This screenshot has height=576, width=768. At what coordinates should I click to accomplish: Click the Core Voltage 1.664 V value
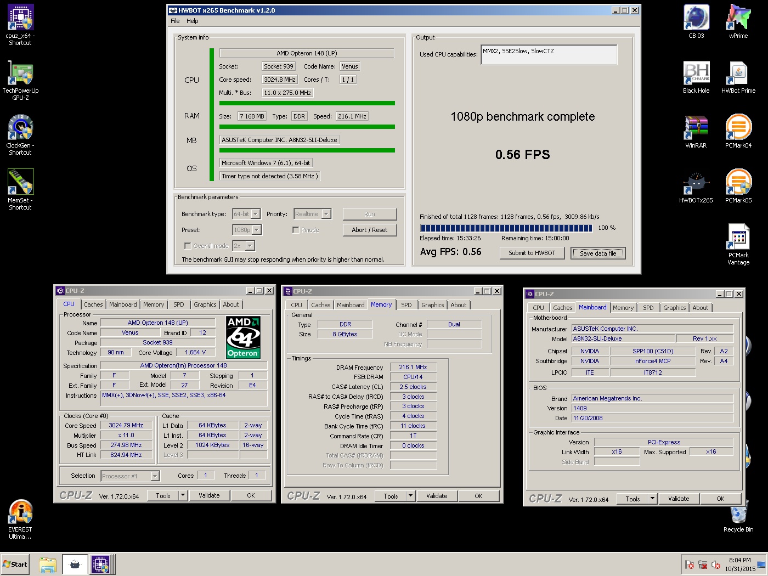(195, 352)
